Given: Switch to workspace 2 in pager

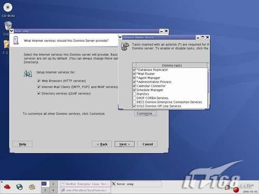Looking at the screenshot, I should click(53, 184).
